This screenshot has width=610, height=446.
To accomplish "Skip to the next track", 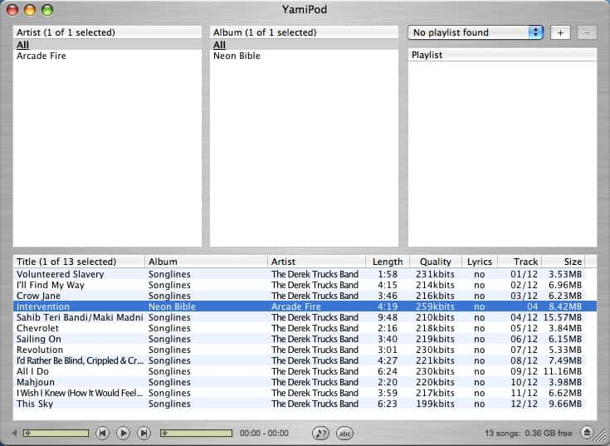I will pos(144,433).
